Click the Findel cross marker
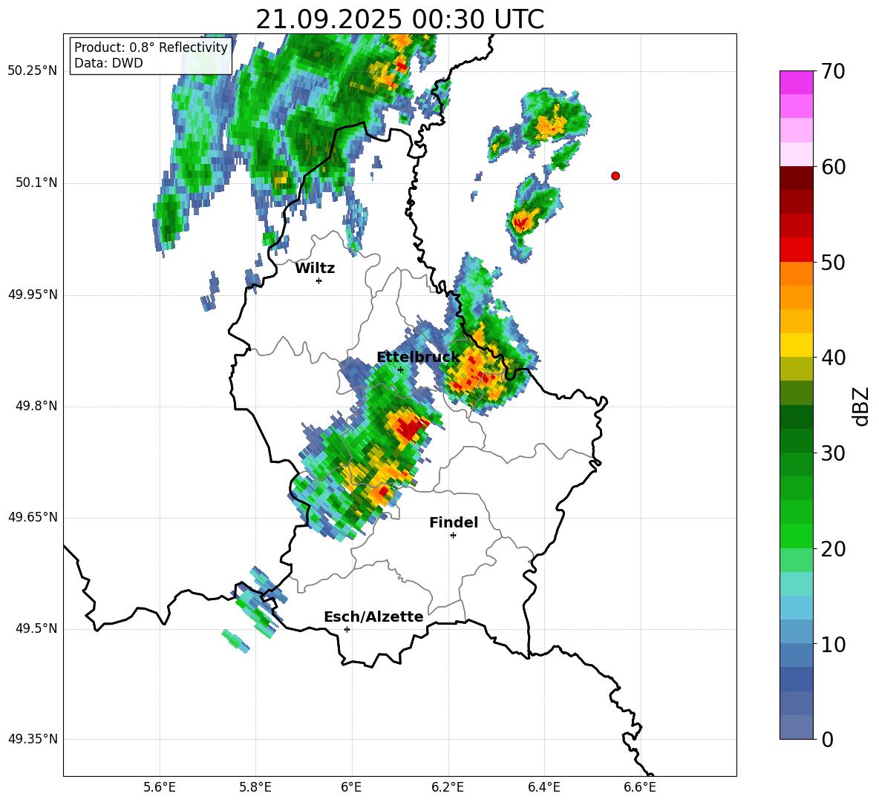This screenshot has width=879, height=802. point(453,536)
